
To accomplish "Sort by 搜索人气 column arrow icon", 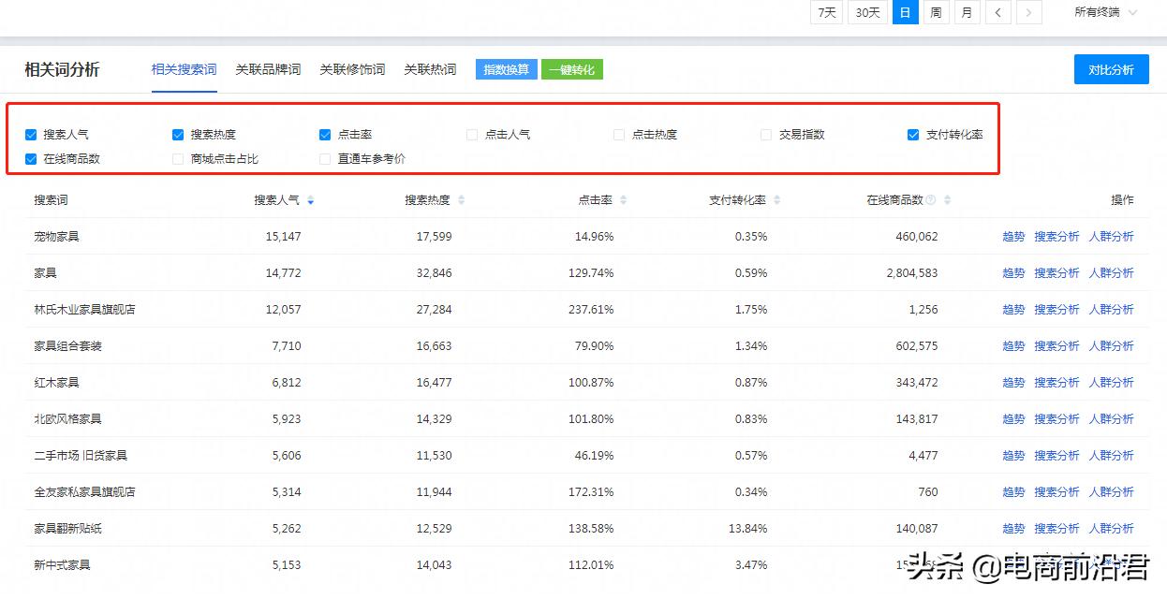I will pyautogui.click(x=310, y=200).
